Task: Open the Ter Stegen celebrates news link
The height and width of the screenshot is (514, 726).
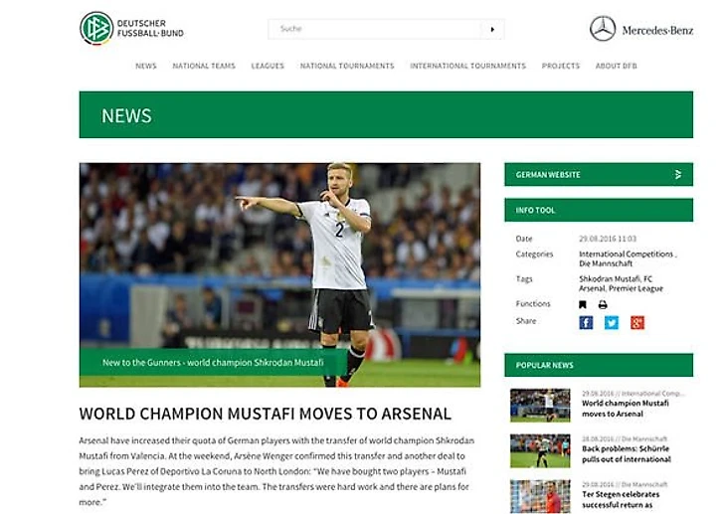Action: pos(621,500)
